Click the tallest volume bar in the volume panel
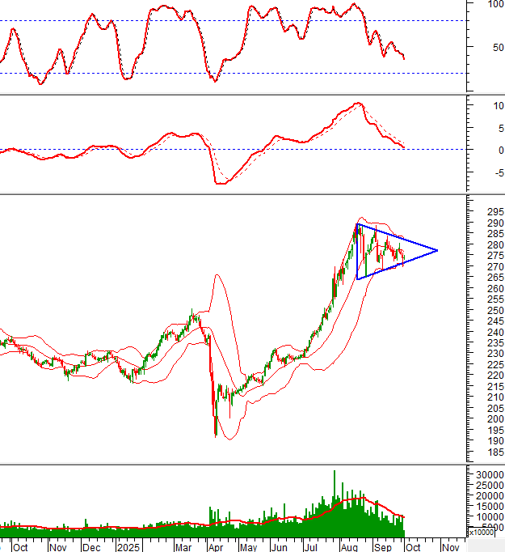The height and width of the screenshot is (552, 505). [x=334, y=473]
